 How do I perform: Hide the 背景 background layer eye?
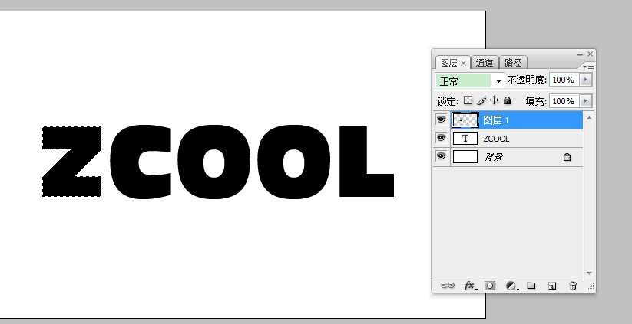442,156
